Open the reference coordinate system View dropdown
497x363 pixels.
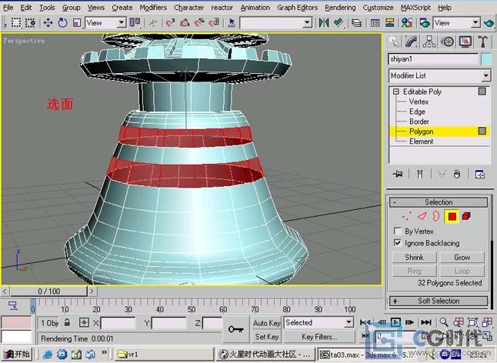[121, 23]
